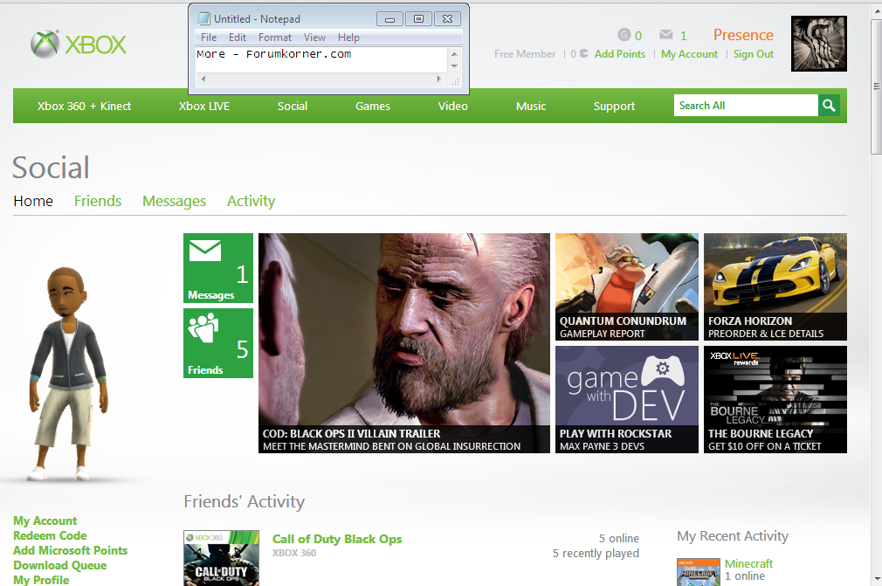This screenshot has height=586, width=882.
Task: Open the Video nav item
Action: (453, 106)
